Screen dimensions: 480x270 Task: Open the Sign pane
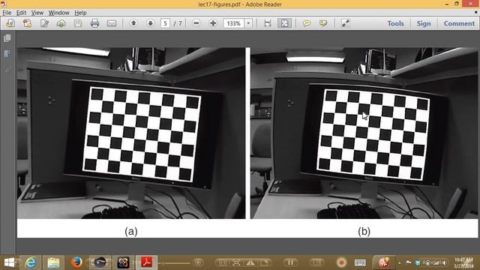(424, 23)
